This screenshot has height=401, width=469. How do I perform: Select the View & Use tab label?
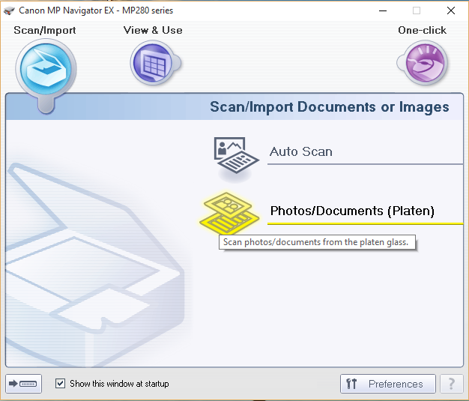point(153,30)
